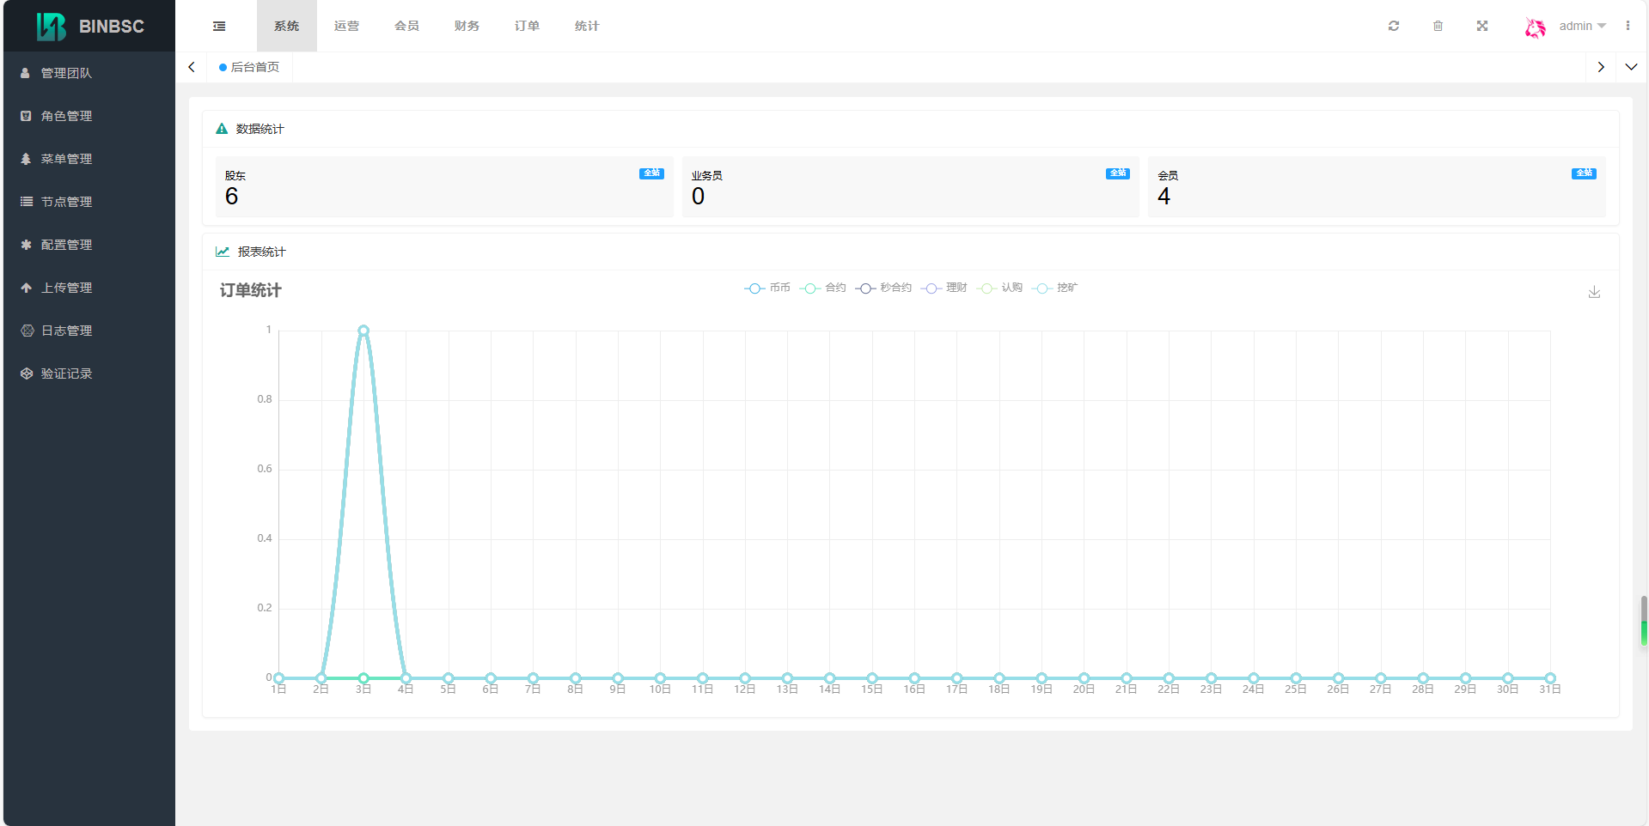The height and width of the screenshot is (826, 1649).
Task: Download the order chart as image
Action: click(x=1594, y=293)
